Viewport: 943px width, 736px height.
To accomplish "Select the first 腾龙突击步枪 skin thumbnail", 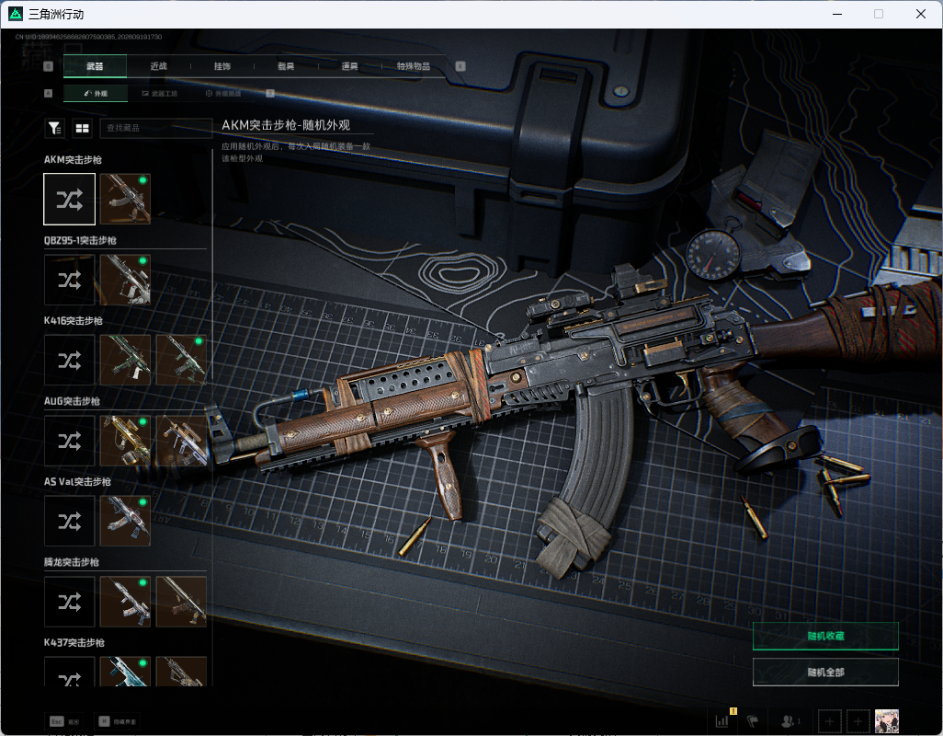I will point(125,602).
